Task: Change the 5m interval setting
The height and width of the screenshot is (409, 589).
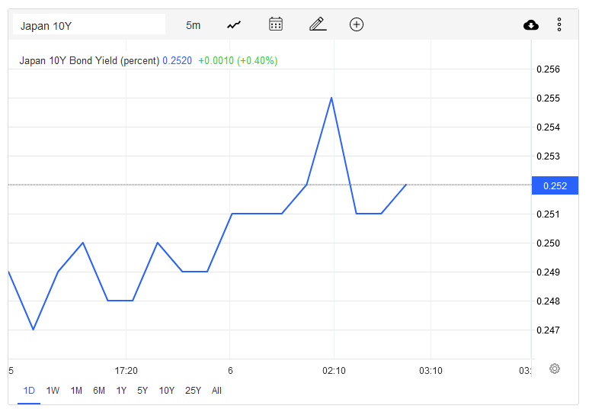Action: pyautogui.click(x=193, y=25)
